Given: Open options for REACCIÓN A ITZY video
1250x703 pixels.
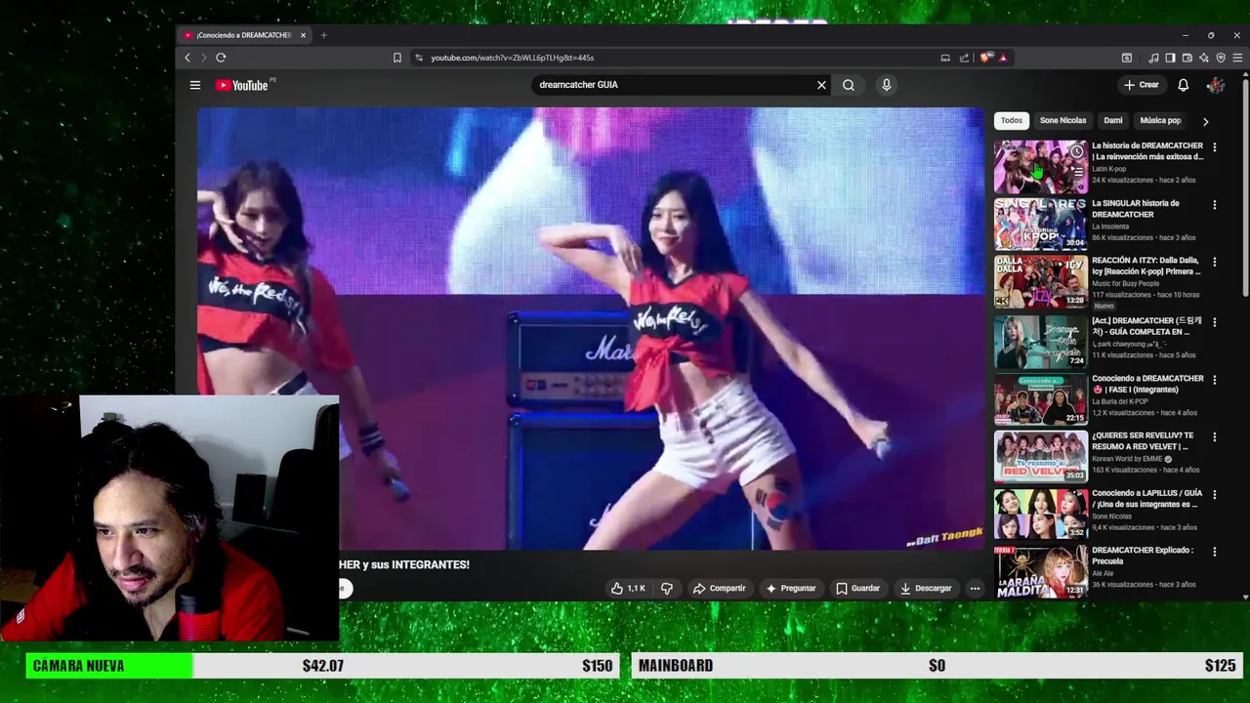Looking at the screenshot, I should [1215, 263].
